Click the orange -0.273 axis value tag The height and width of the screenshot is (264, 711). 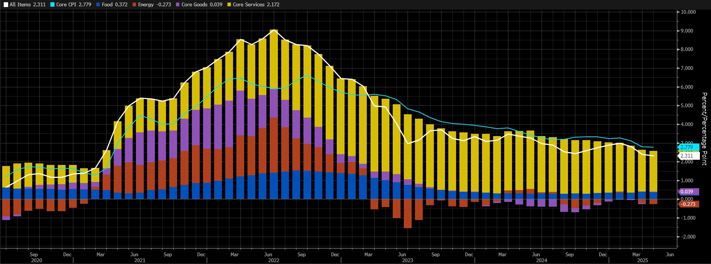click(x=688, y=204)
